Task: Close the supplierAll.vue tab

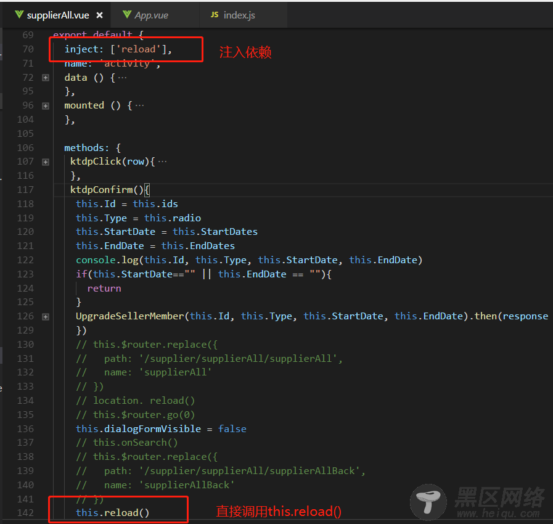Action: [x=100, y=15]
